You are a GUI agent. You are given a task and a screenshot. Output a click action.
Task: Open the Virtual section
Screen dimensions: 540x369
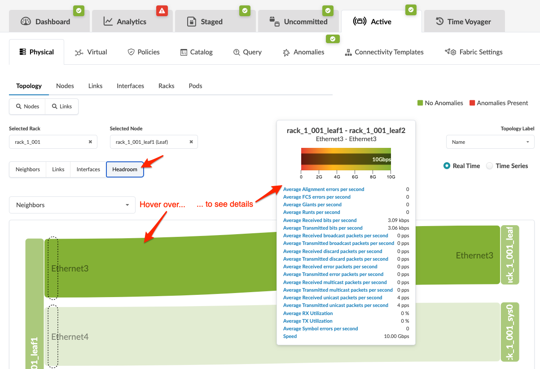(x=91, y=52)
